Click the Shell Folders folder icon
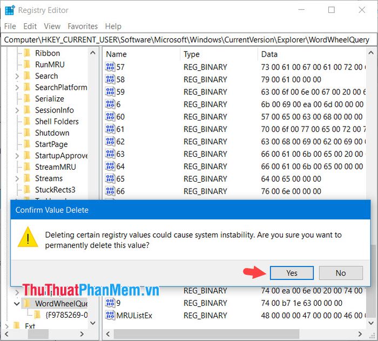Viewport: 378px width, 341px height. (x=27, y=121)
